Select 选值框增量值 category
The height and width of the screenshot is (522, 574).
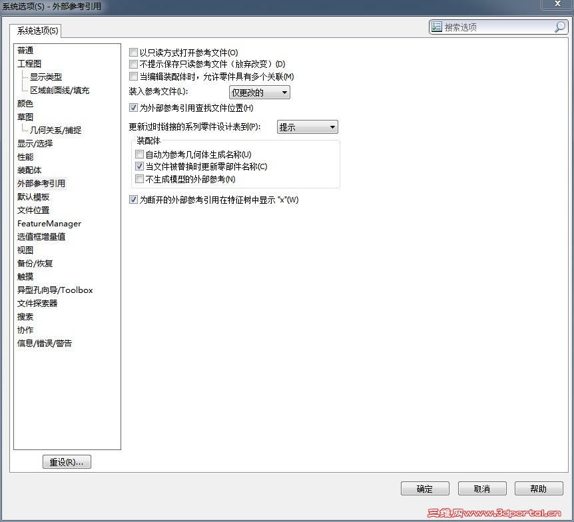click(x=41, y=237)
